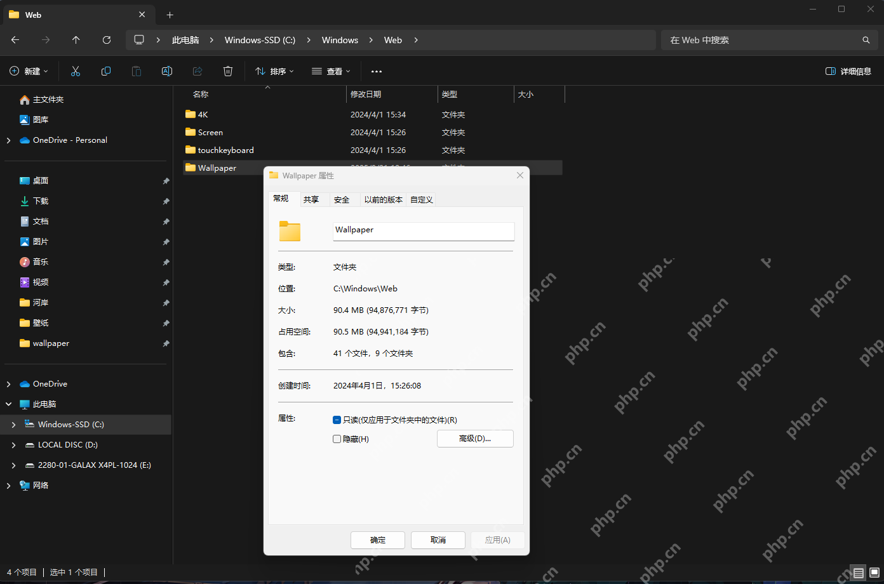
Task: Open a new tab with plus icon
Action: point(170,15)
